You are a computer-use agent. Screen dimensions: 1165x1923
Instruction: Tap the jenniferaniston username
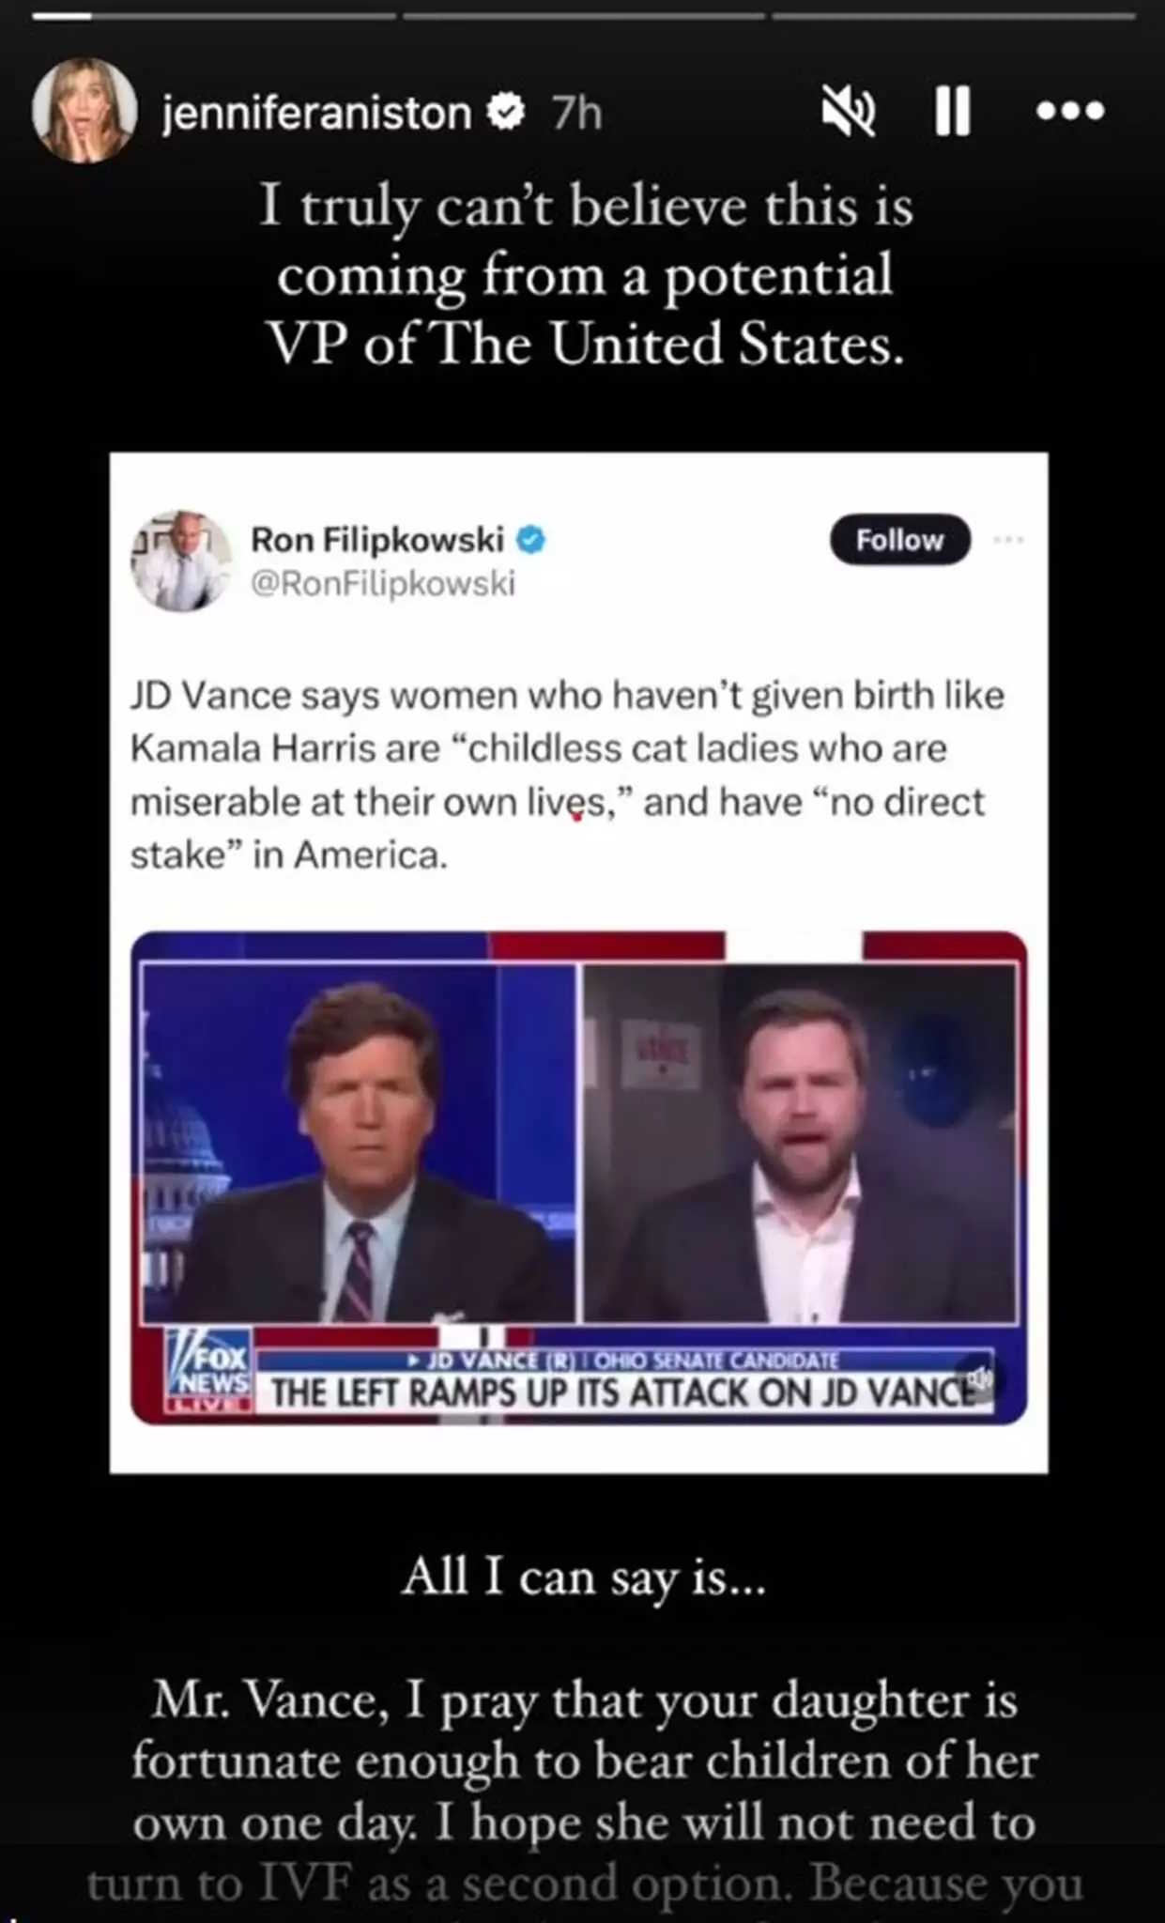pos(317,113)
